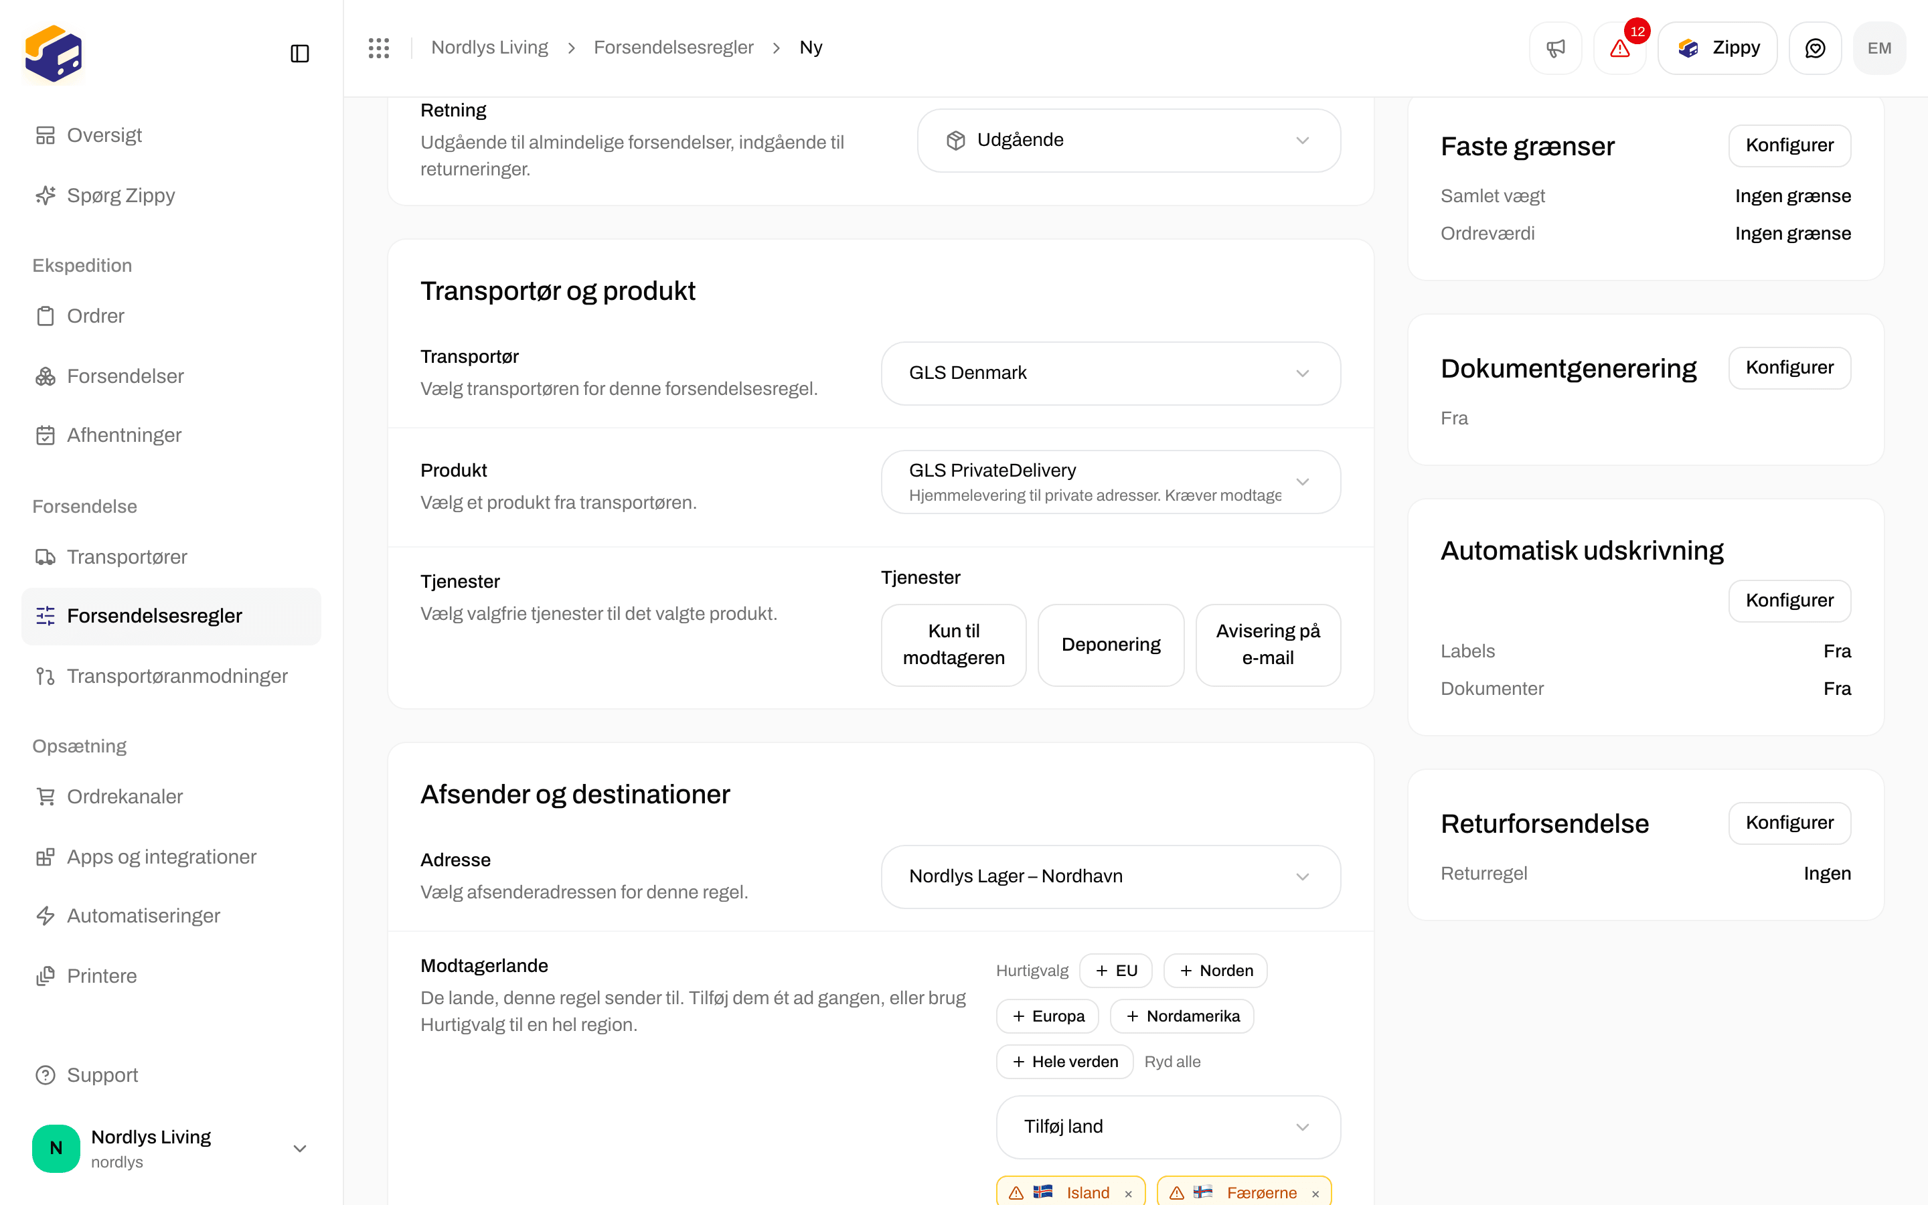Image resolution: width=1928 pixels, height=1205 pixels.
Task: Open alerts warning icon with badge 12
Action: 1619,48
